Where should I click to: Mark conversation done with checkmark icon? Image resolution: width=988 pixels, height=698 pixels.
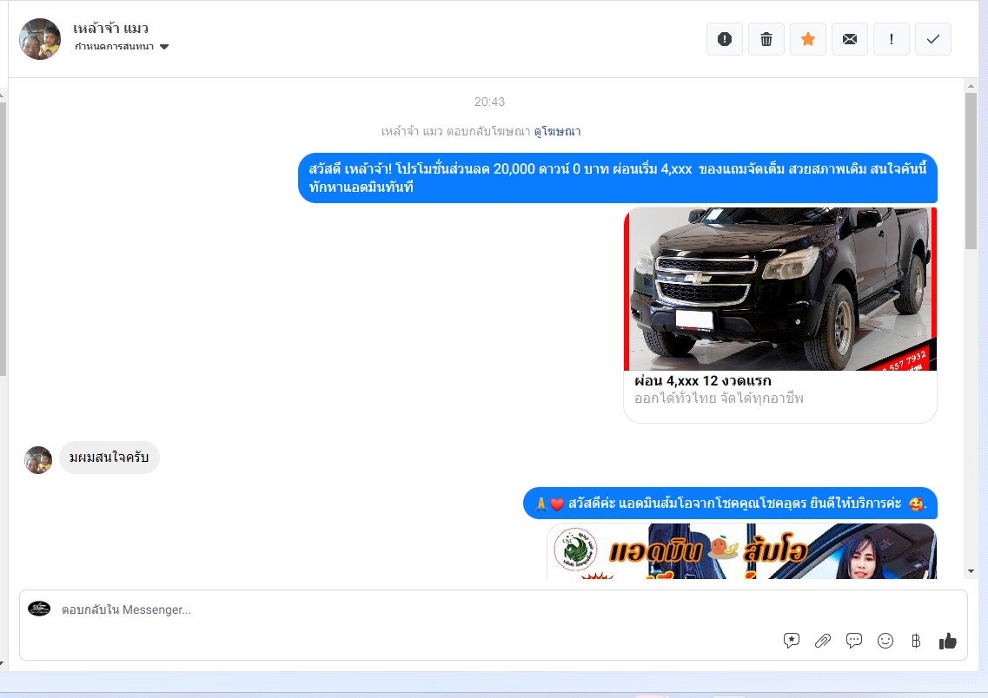(x=933, y=39)
